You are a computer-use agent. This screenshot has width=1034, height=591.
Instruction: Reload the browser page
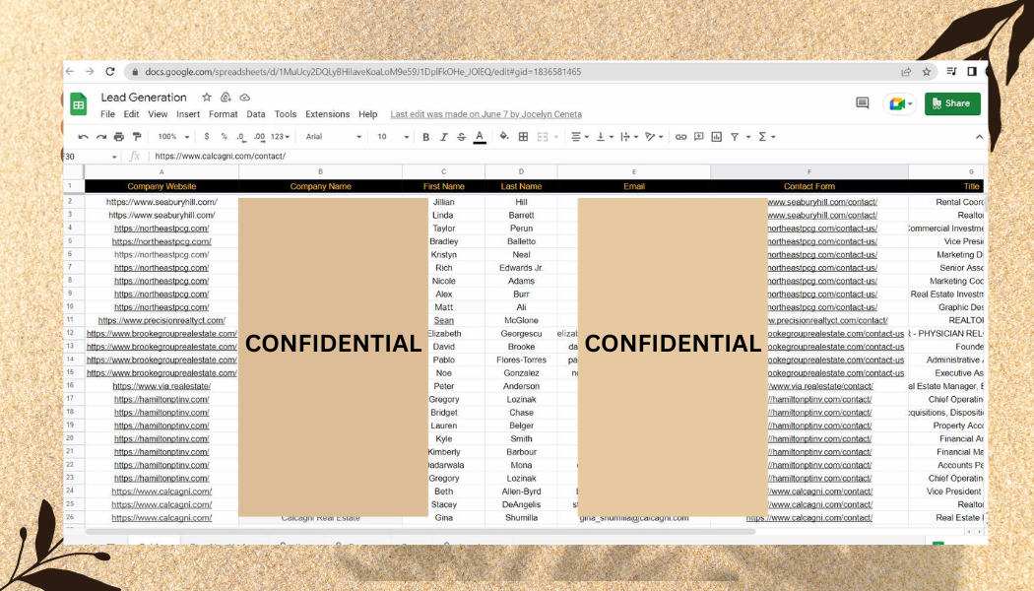[110, 71]
